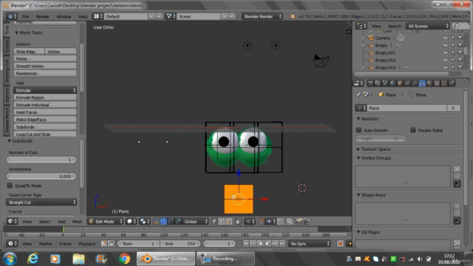Open the Edit Mode dropdown

click(x=105, y=222)
